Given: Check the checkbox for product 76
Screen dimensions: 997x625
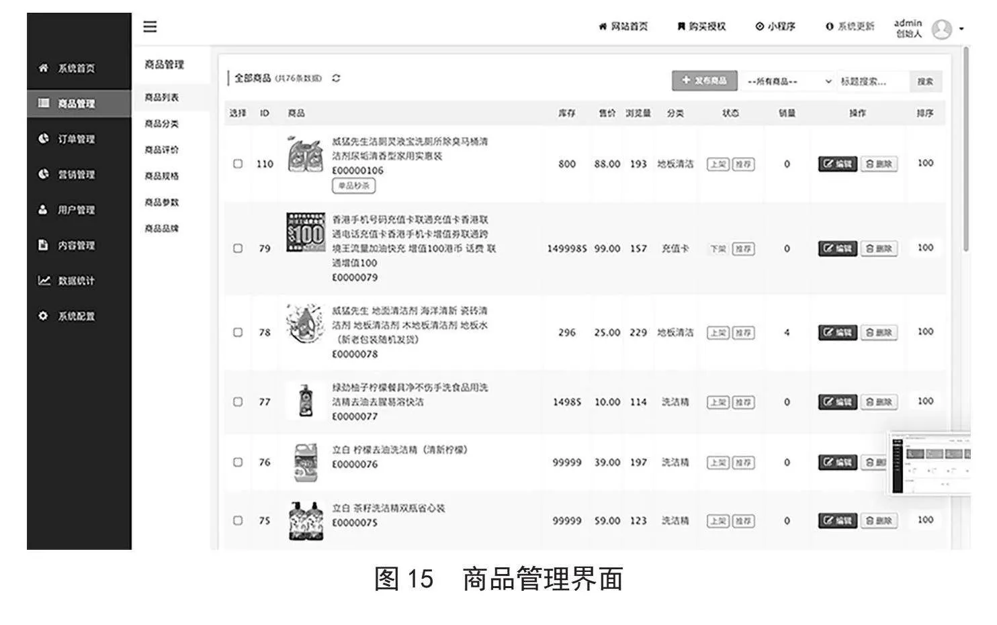Looking at the screenshot, I should (238, 462).
